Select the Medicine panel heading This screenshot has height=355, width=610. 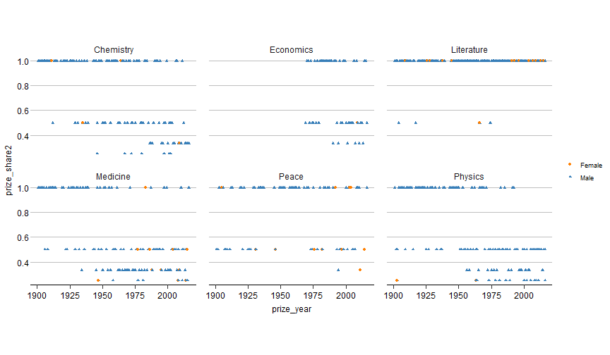[113, 176]
